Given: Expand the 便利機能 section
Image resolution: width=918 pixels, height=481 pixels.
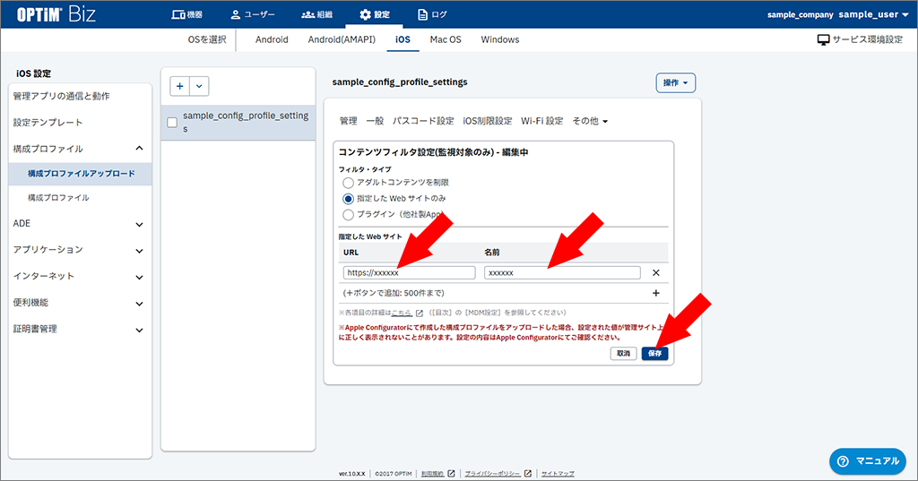Looking at the screenshot, I should [80, 303].
